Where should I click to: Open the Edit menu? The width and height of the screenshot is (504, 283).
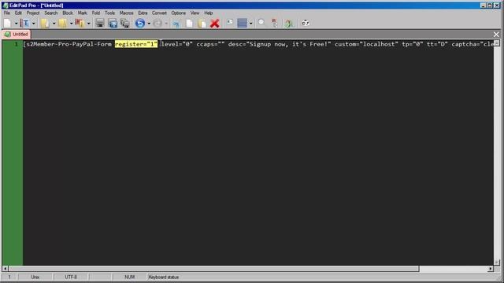coord(18,13)
